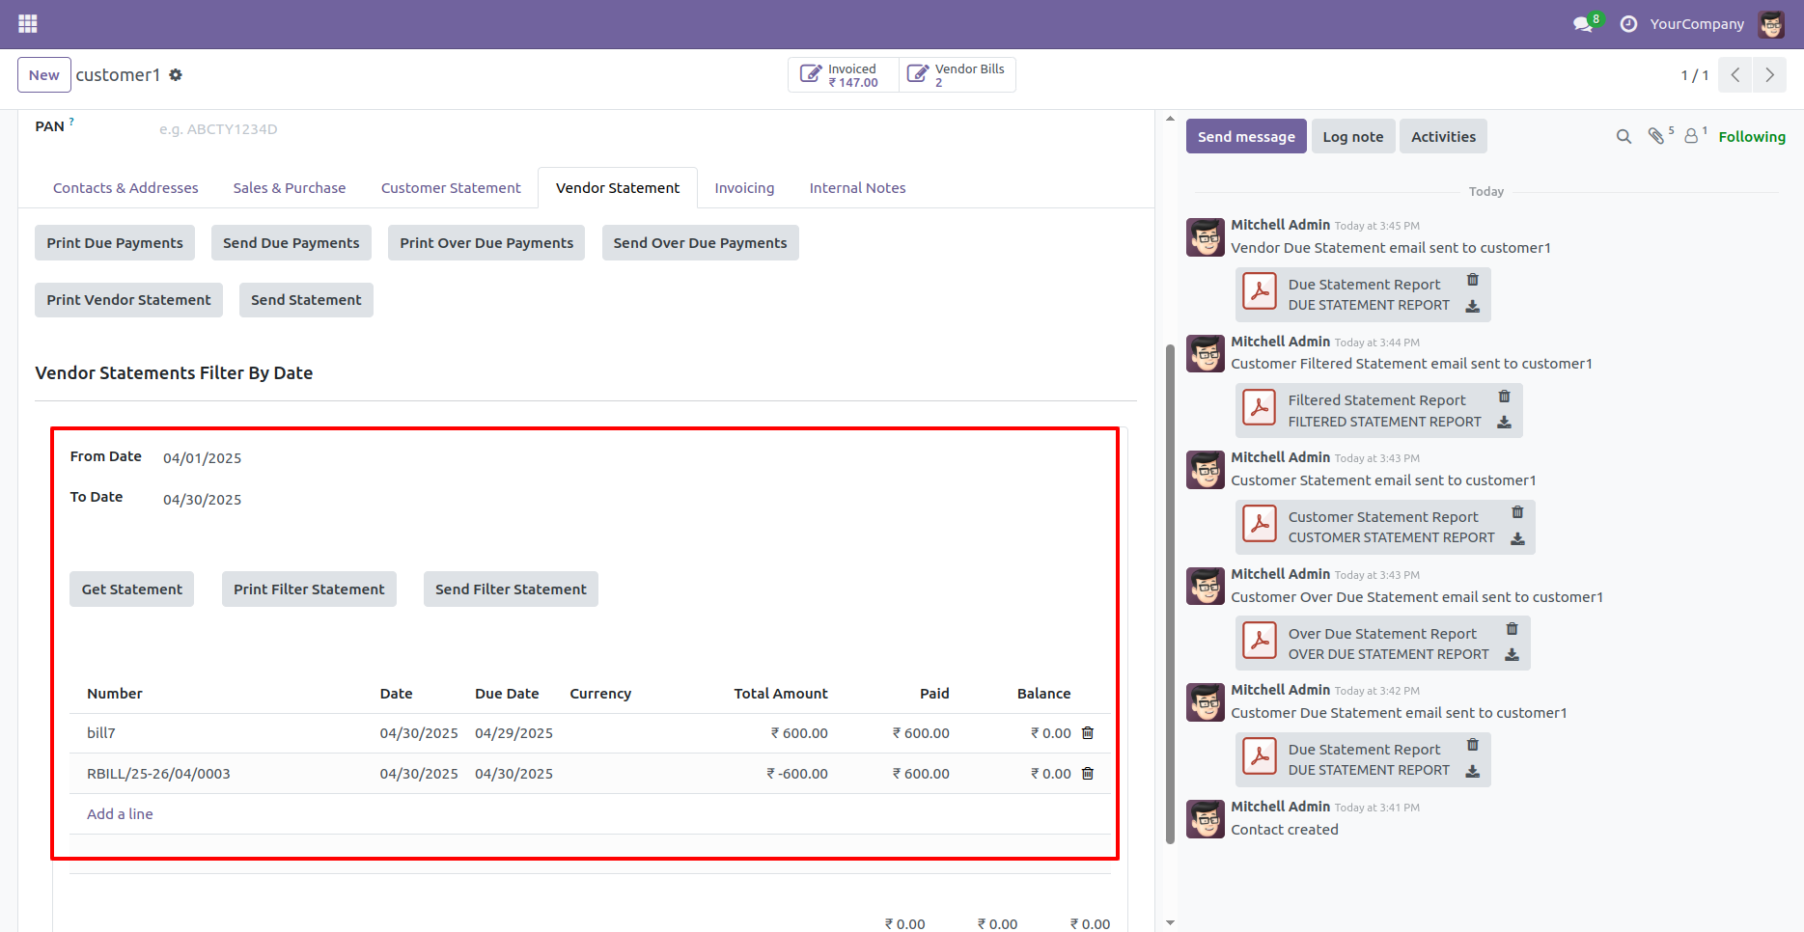Click Add a line under the statement table

(x=120, y=813)
